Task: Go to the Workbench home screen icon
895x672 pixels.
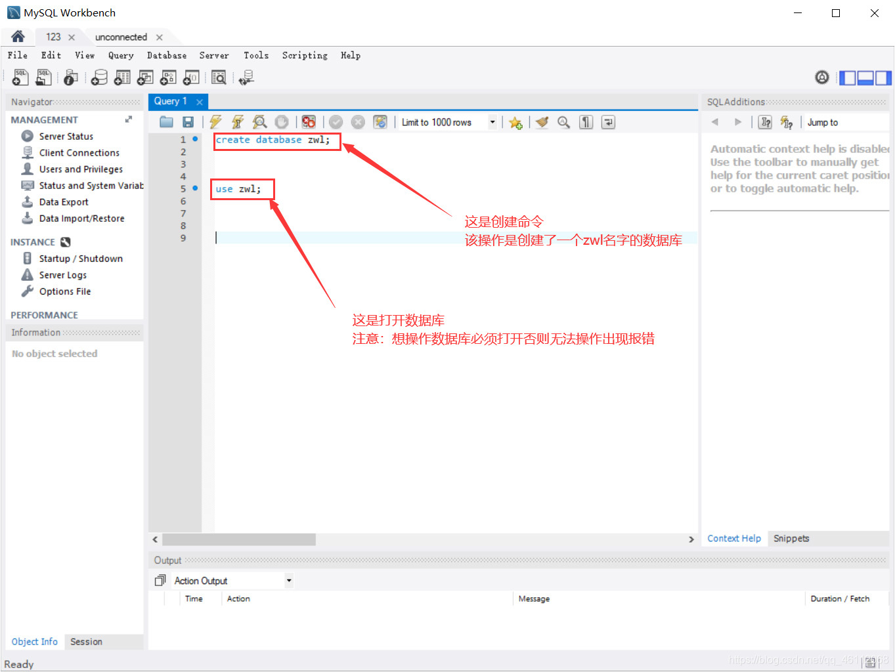Action: coord(18,37)
